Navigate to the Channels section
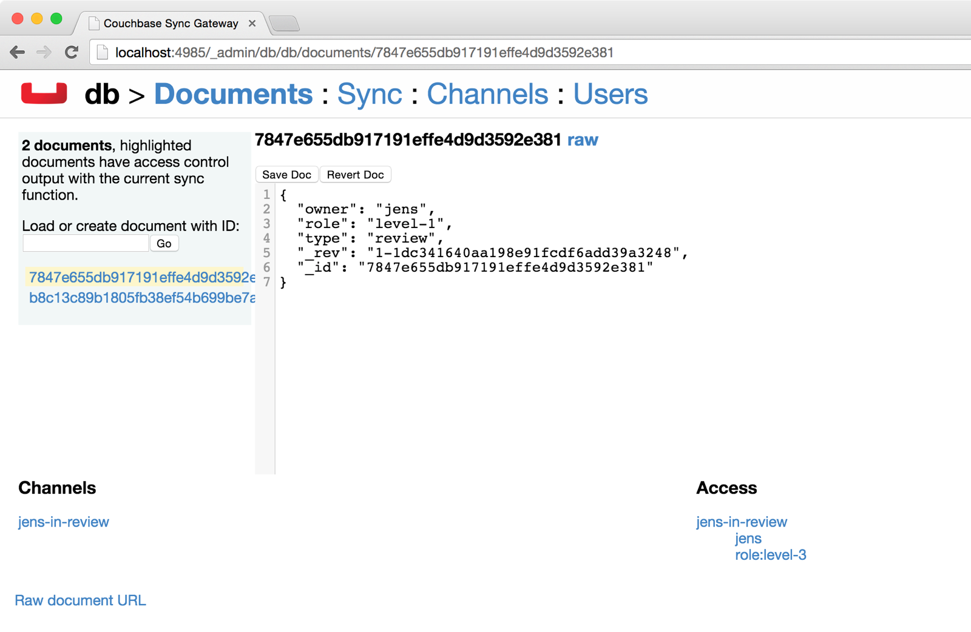Image resolution: width=971 pixels, height=632 pixels. point(487,94)
